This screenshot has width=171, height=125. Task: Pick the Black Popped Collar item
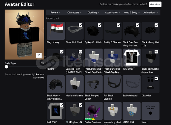click(x=94, y=84)
